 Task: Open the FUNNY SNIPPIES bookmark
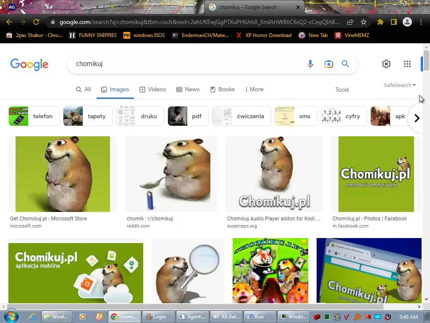(x=93, y=35)
